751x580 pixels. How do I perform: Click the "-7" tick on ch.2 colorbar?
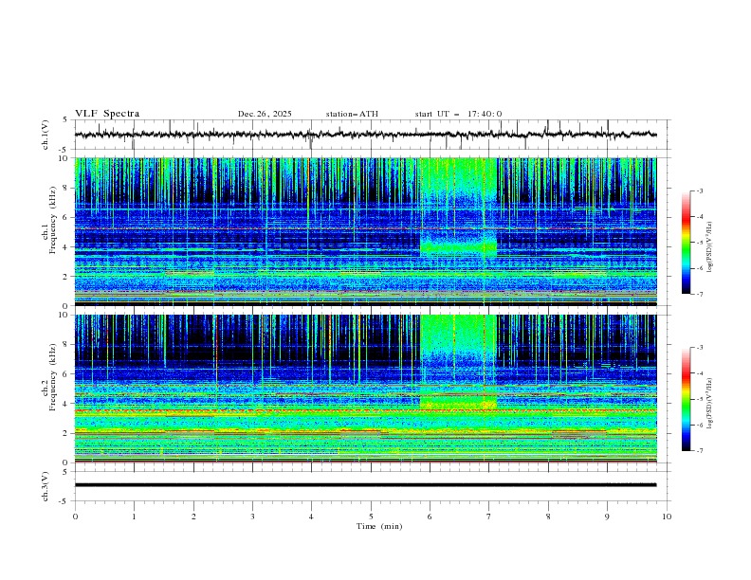coord(700,451)
